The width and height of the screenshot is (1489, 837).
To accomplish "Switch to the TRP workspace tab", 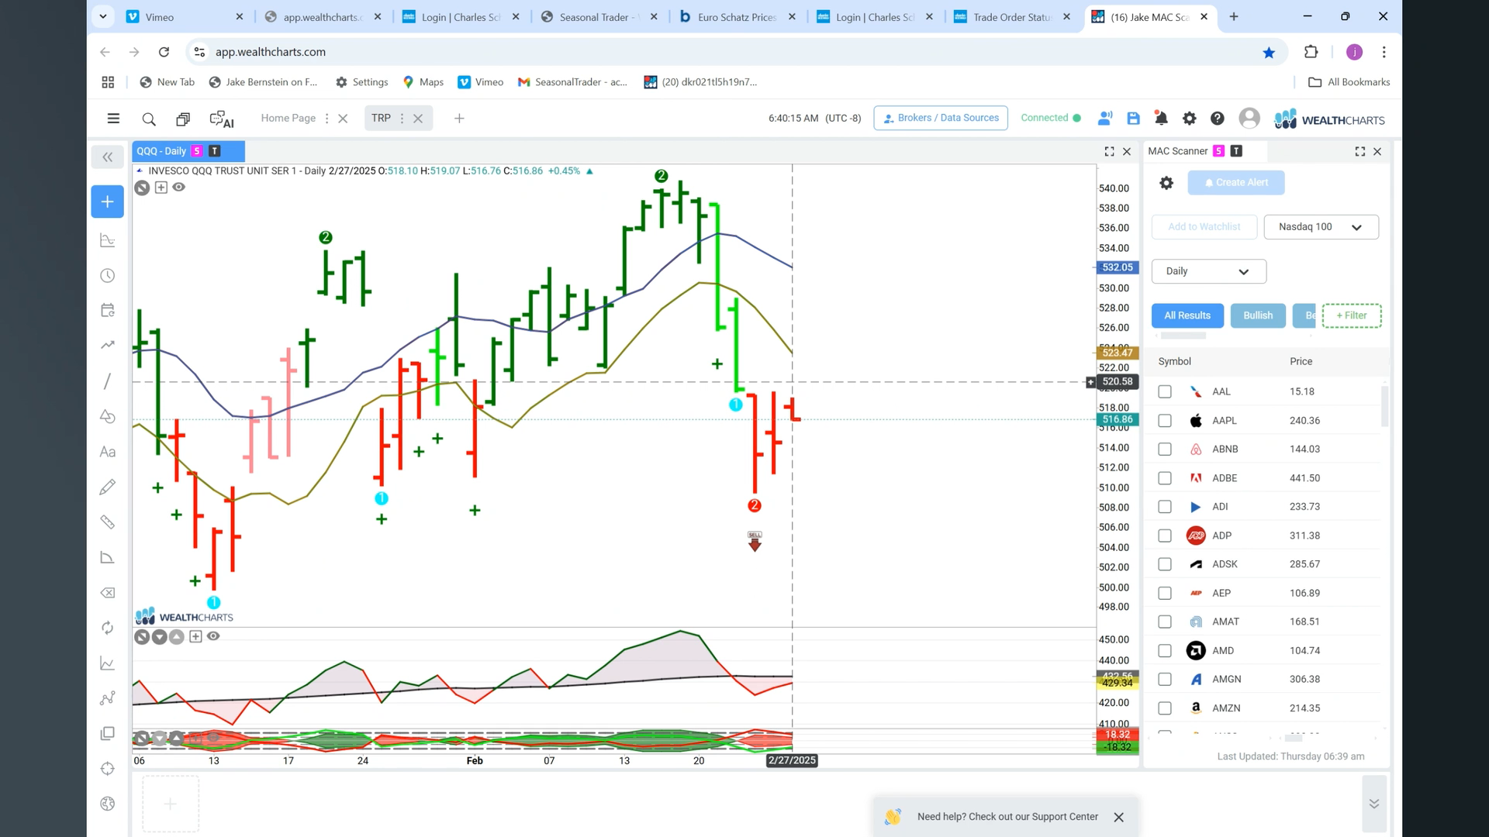I will pos(381,119).
